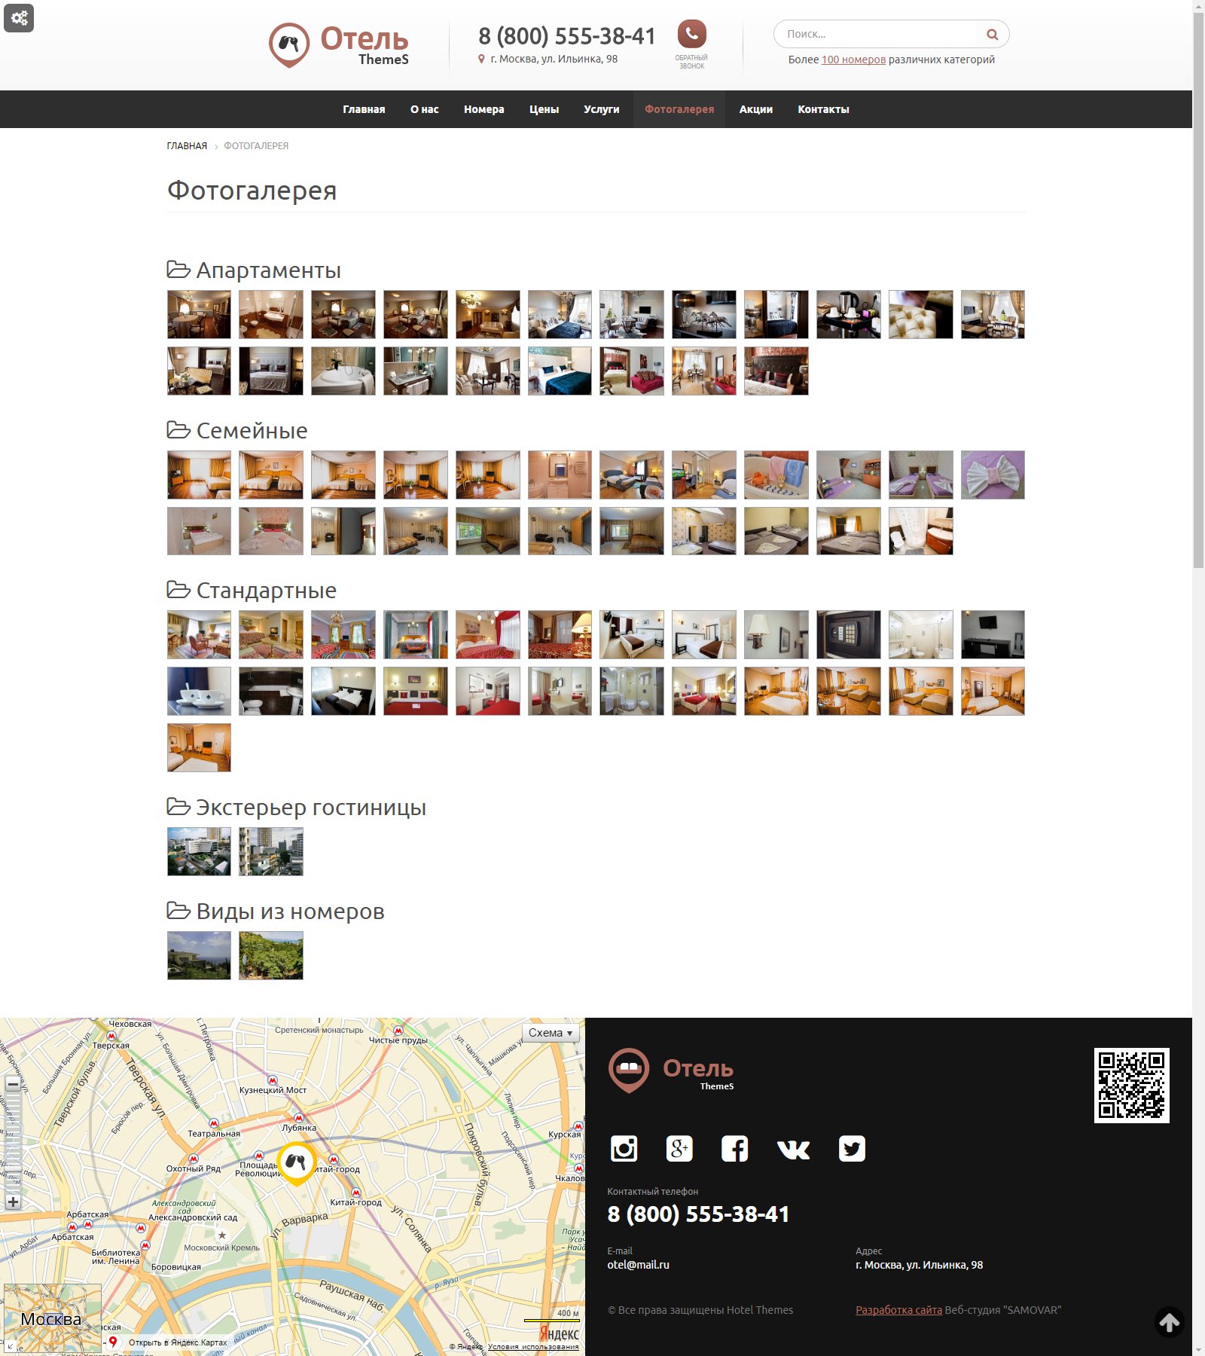Click the search magnifier icon
This screenshot has height=1356, width=1205.
point(992,35)
